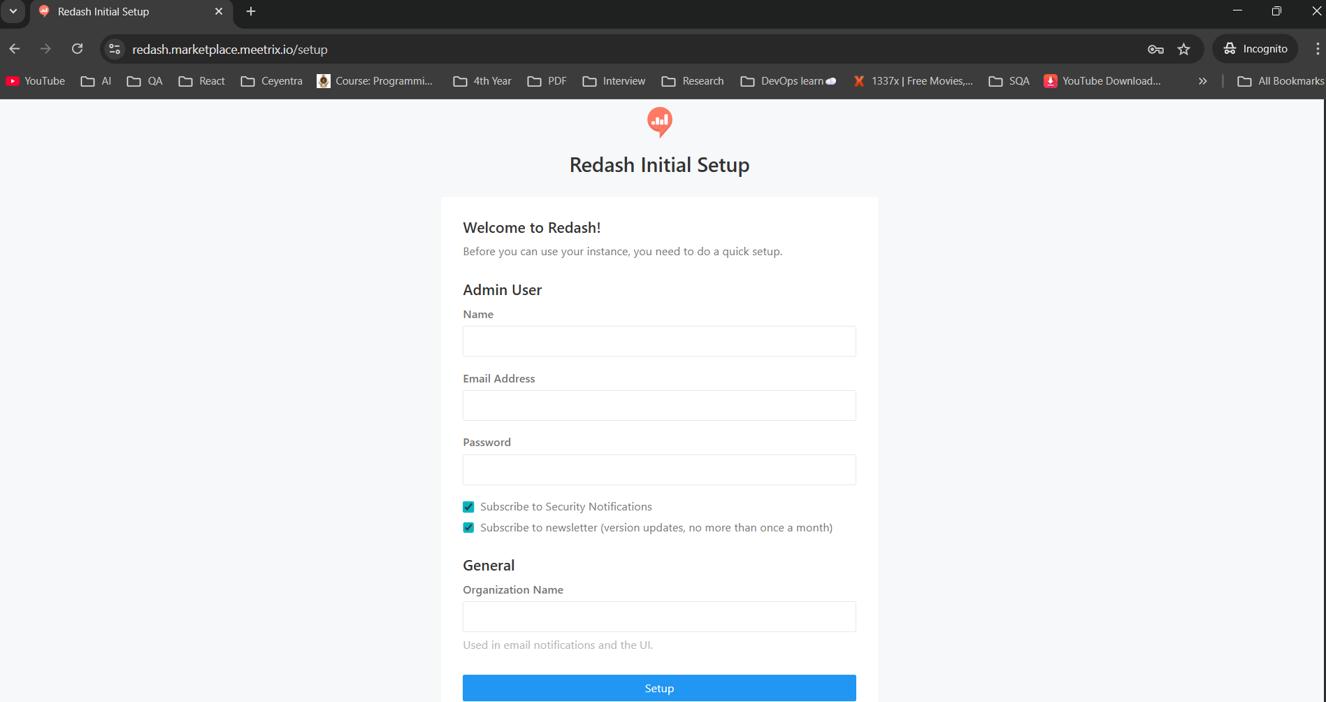Viewport: 1326px width, 702px height.
Task: Bookmark this page via the star icon
Action: pyautogui.click(x=1184, y=49)
